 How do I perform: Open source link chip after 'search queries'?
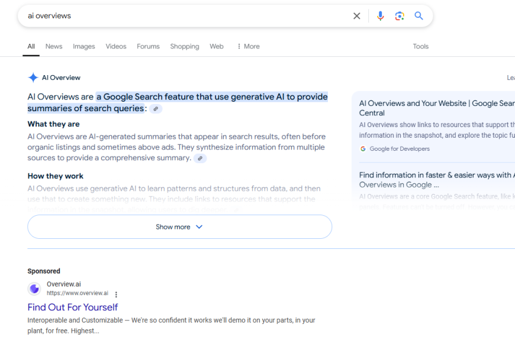[156, 109]
